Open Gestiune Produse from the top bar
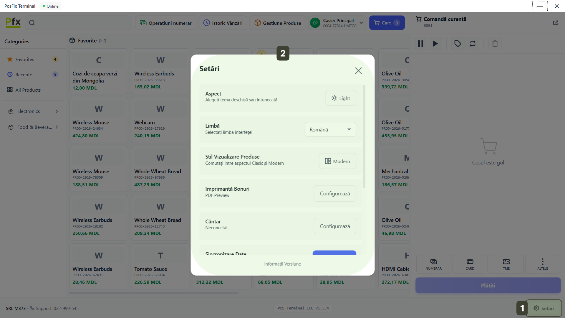This screenshot has width=565, height=318. [278, 23]
